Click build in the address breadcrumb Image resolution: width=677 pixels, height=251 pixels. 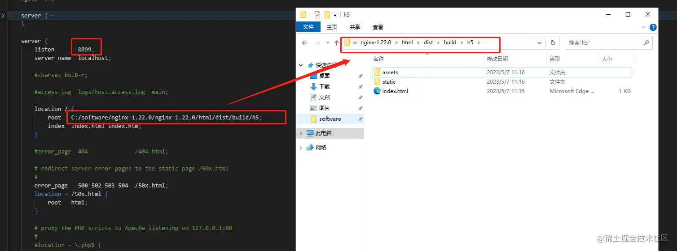pos(450,43)
